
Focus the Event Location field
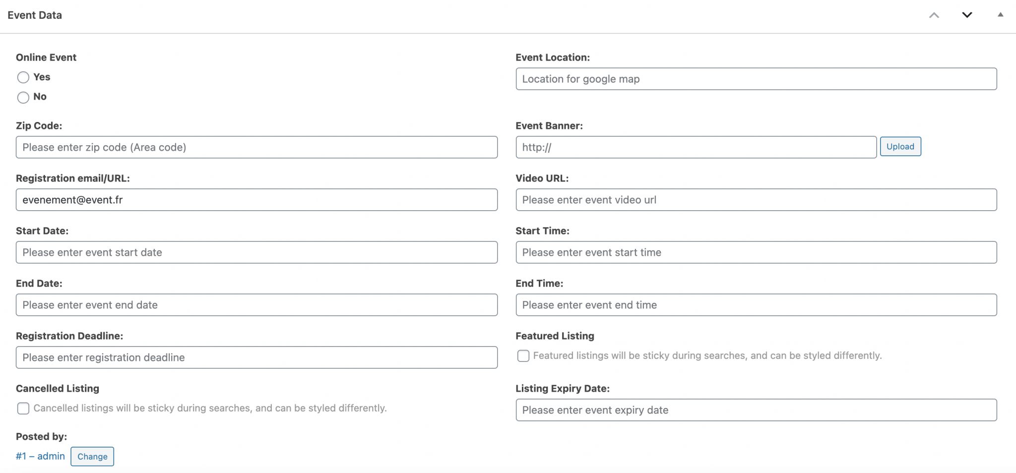coord(756,79)
